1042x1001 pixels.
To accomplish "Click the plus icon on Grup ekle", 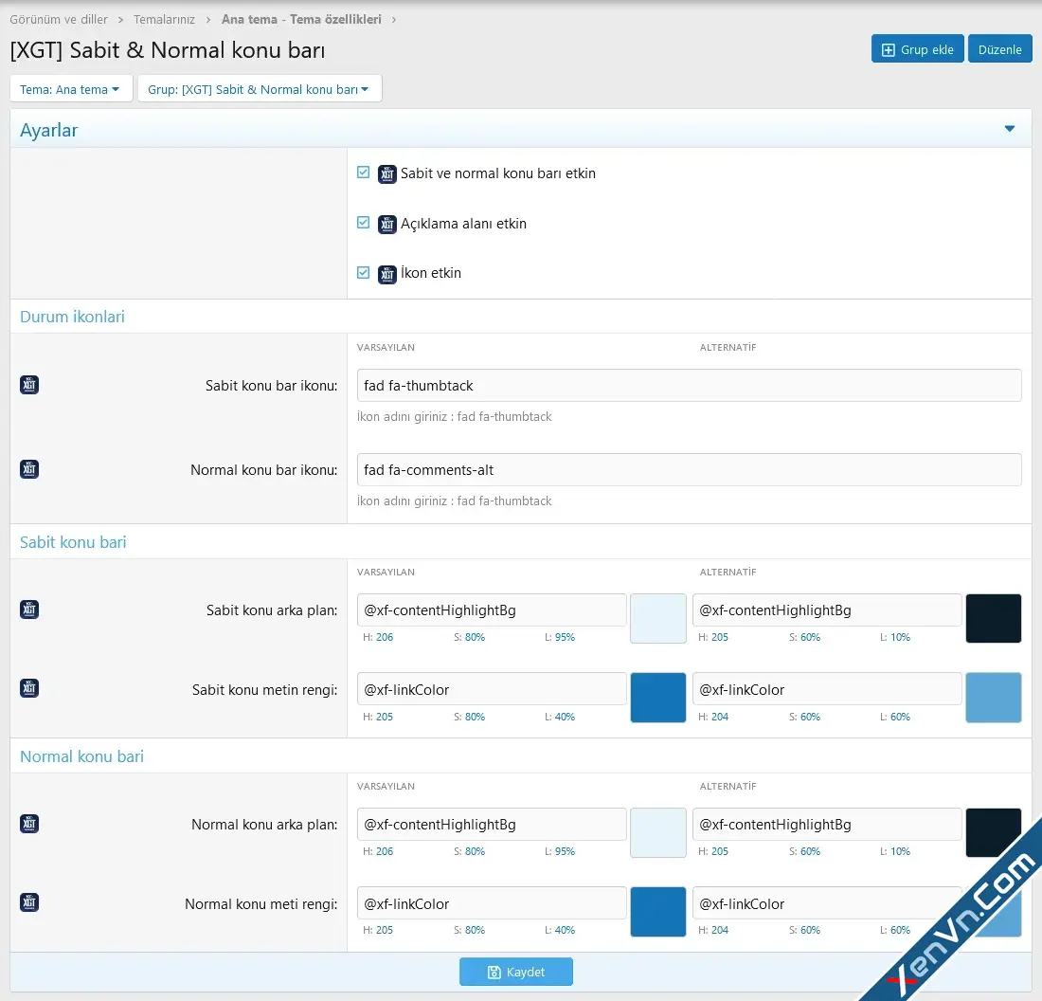I will coord(888,50).
